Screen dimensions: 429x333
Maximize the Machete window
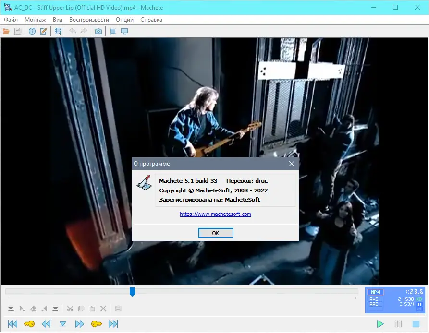point(395,7)
